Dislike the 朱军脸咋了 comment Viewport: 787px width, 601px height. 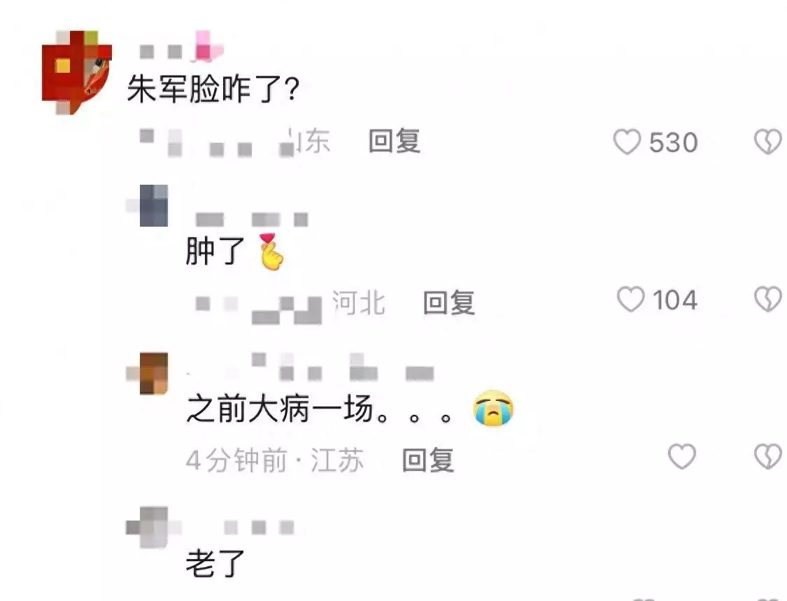[768, 141]
